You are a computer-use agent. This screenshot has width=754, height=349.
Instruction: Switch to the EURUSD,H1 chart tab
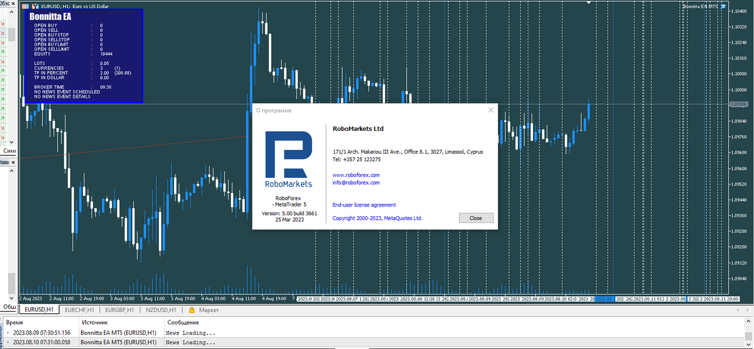point(39,310)
